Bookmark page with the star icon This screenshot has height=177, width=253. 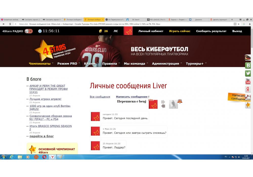click(x=239, y=24)
